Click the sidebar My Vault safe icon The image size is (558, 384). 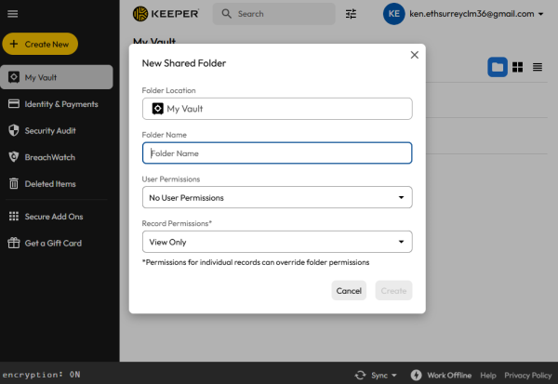point(14,77)
